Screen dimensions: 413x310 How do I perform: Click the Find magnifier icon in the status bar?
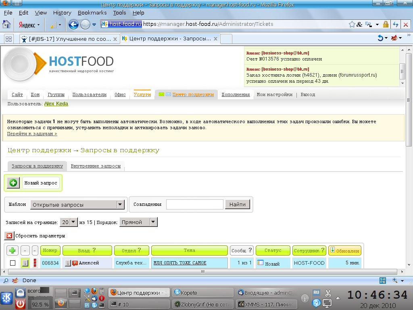(6, 281)
